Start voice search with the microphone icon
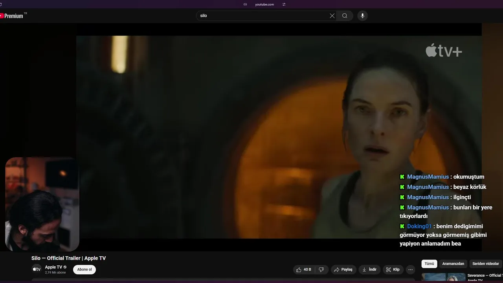Viewport: 503px width, 283px height. click(362, 16)
